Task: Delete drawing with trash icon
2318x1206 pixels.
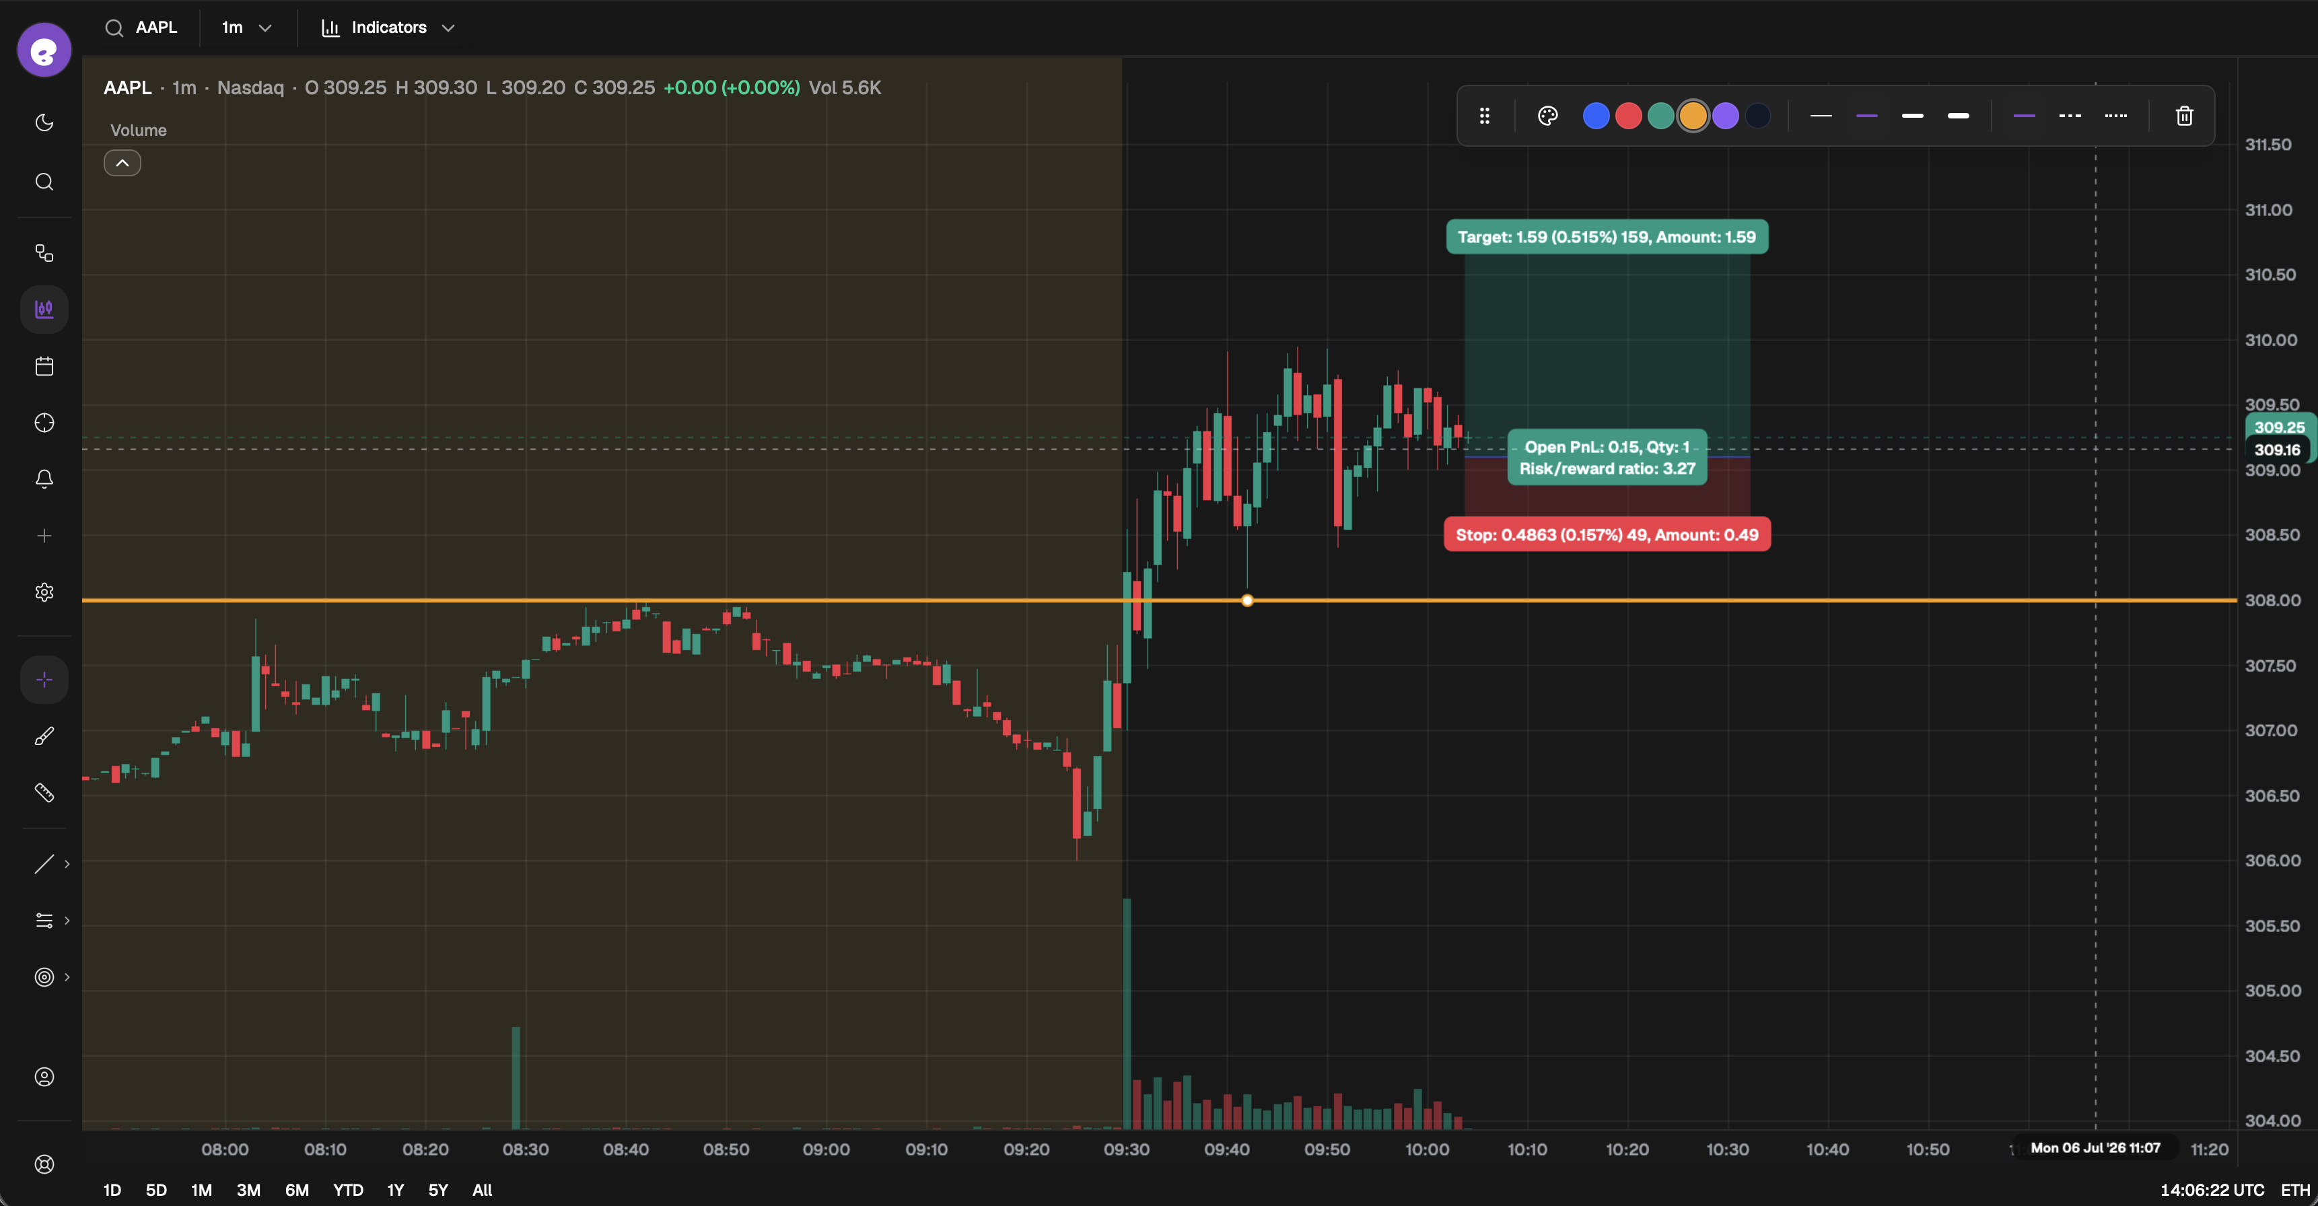Action: (x=2184, y=116)
